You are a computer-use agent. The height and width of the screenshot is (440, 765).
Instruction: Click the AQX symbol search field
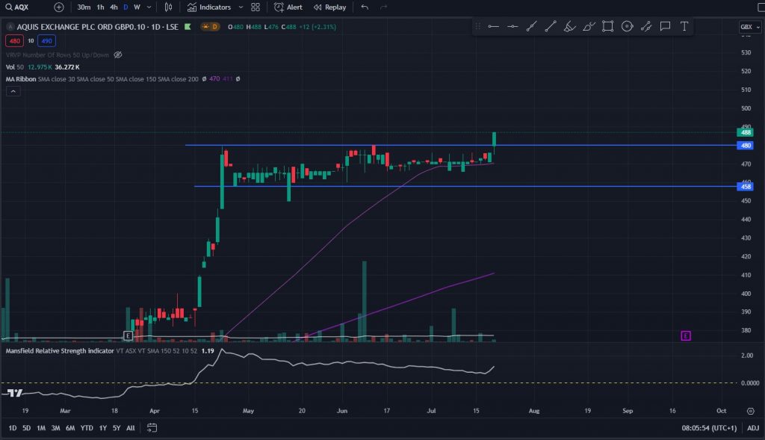tap(22, 7)
